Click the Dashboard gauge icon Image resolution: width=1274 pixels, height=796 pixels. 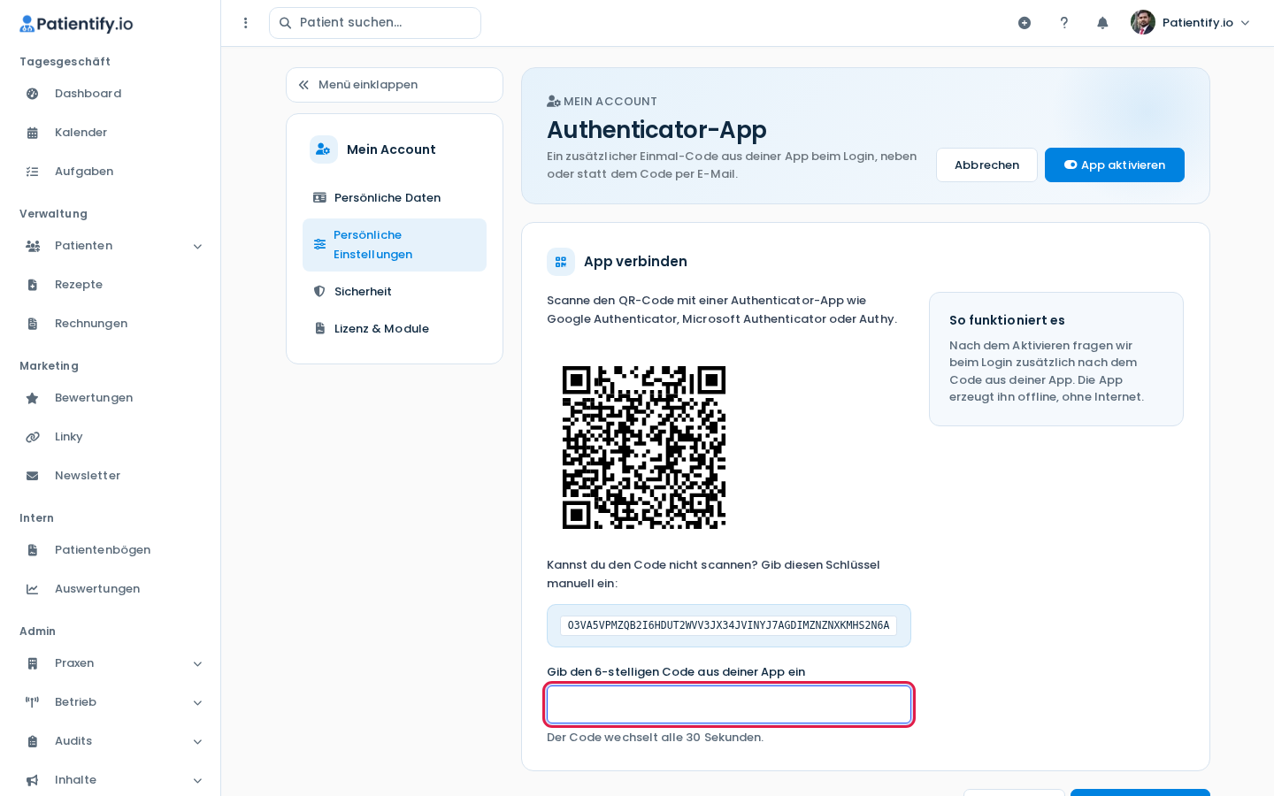[x=33, y=94]
